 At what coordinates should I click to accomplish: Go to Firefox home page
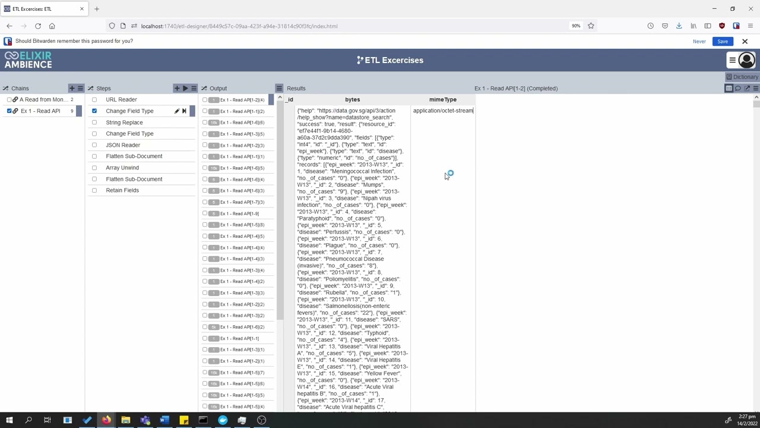tap(52, 26)
